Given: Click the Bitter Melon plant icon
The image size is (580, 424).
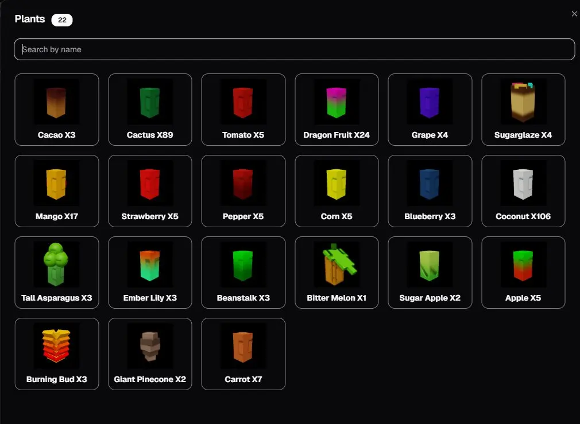Looking at the screenshot, I should tap(337, 264).
